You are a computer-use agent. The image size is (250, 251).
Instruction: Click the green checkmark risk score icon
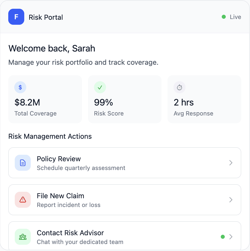[100, 87]
